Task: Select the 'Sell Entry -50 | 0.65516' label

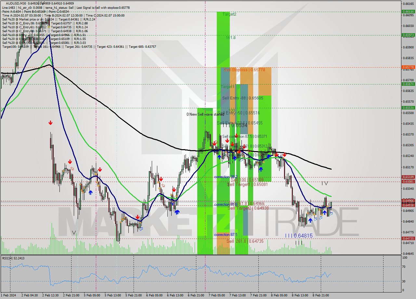Action: pos(239,113)
